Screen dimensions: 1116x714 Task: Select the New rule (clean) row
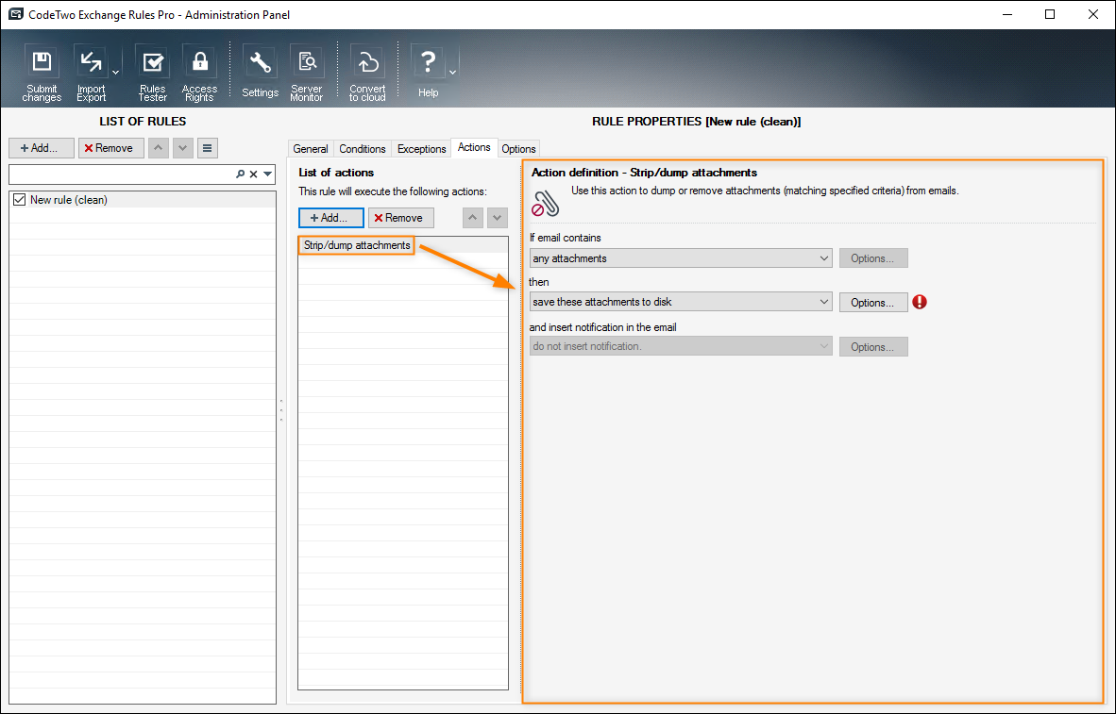pyautogui.click(x=143, y=200)
